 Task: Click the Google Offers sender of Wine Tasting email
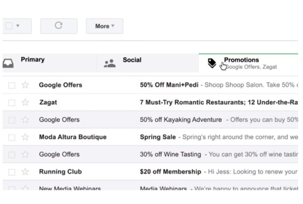(59, 154)
